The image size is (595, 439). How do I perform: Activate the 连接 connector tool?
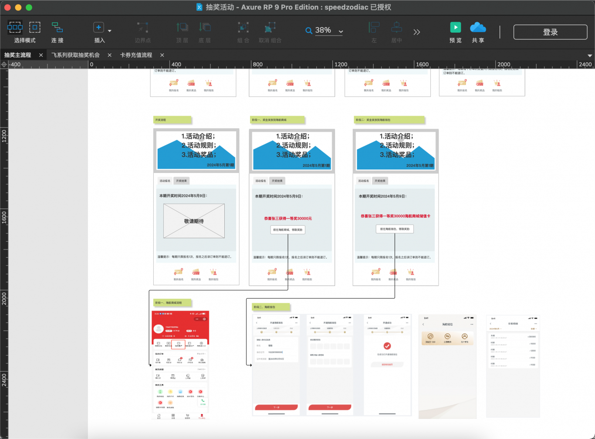tap(57, 27)
